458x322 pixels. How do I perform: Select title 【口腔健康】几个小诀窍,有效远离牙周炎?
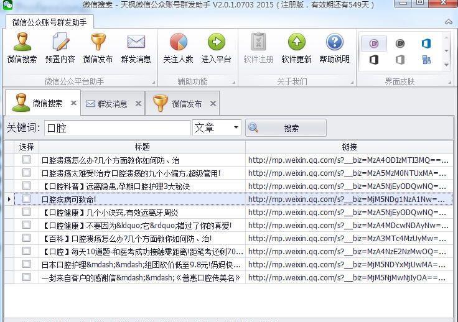tap(110, 213)
